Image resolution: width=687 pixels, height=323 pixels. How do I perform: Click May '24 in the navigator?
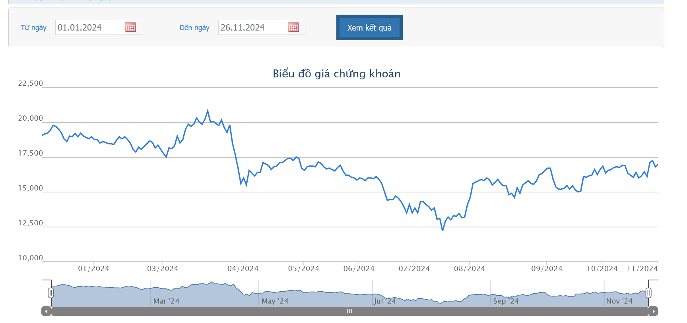tap(275, 301)
